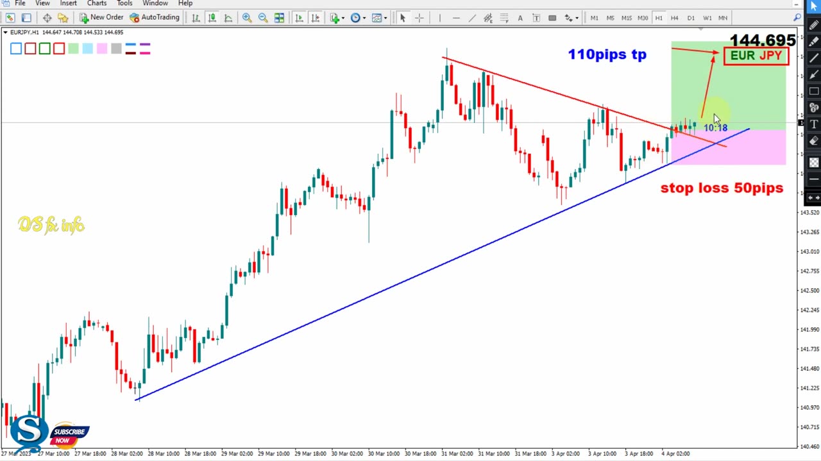Pick the highlighter in the annotation sidebar
This screenshot has height=461, width=821.
814,41
